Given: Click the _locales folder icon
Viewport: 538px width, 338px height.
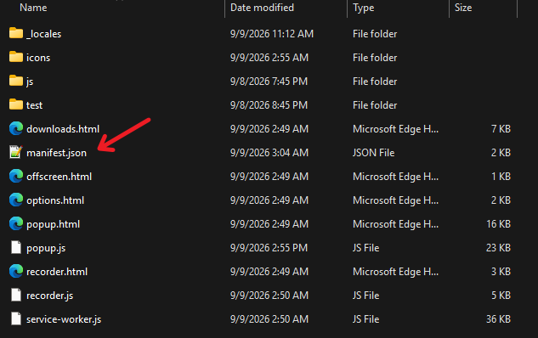Looking at the screenshot, I should click(16, 33).
